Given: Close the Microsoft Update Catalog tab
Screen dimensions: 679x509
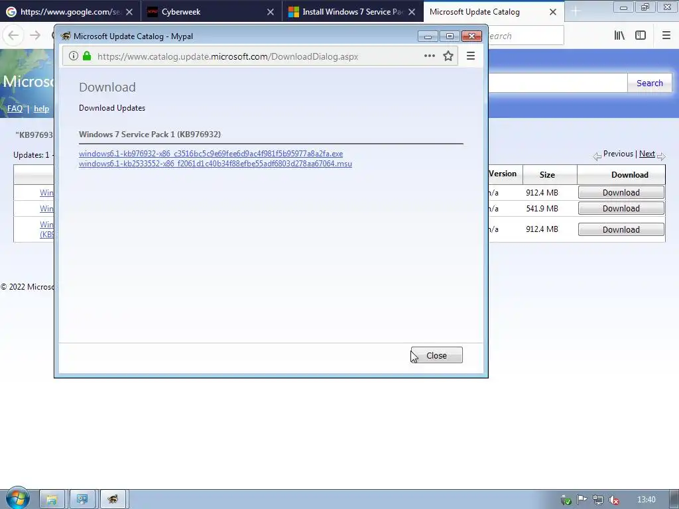Looking at the screenshot, I should (x=553, y=12).
